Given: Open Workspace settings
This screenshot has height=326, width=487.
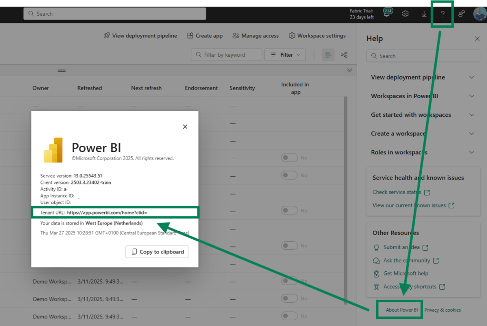Looking at the screenshot, I should 317,36.
